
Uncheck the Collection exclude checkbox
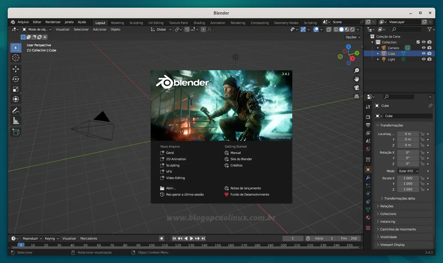tap(418, 42)
